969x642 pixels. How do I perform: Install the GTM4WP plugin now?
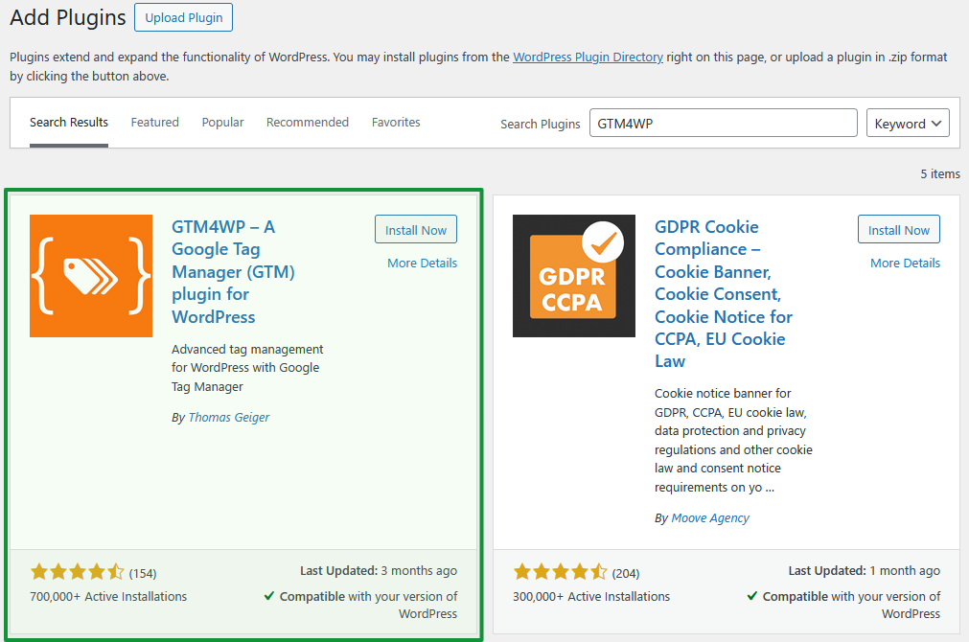(416, 230)
